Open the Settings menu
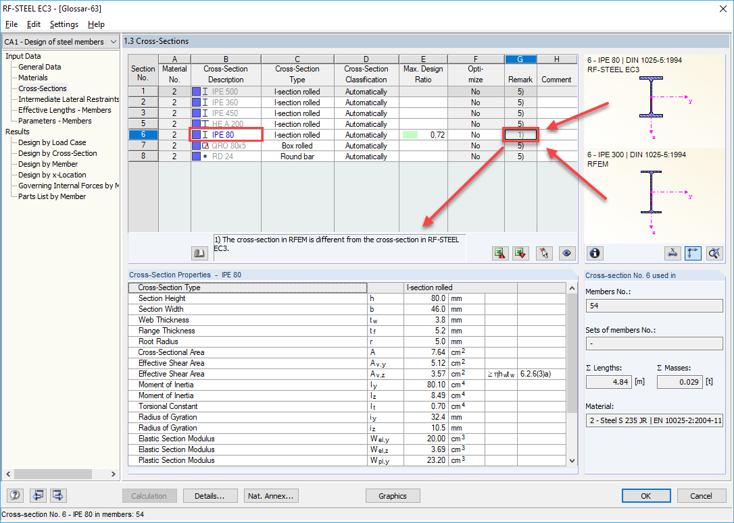This screenshot has height=523, width=734. point(64,24)
